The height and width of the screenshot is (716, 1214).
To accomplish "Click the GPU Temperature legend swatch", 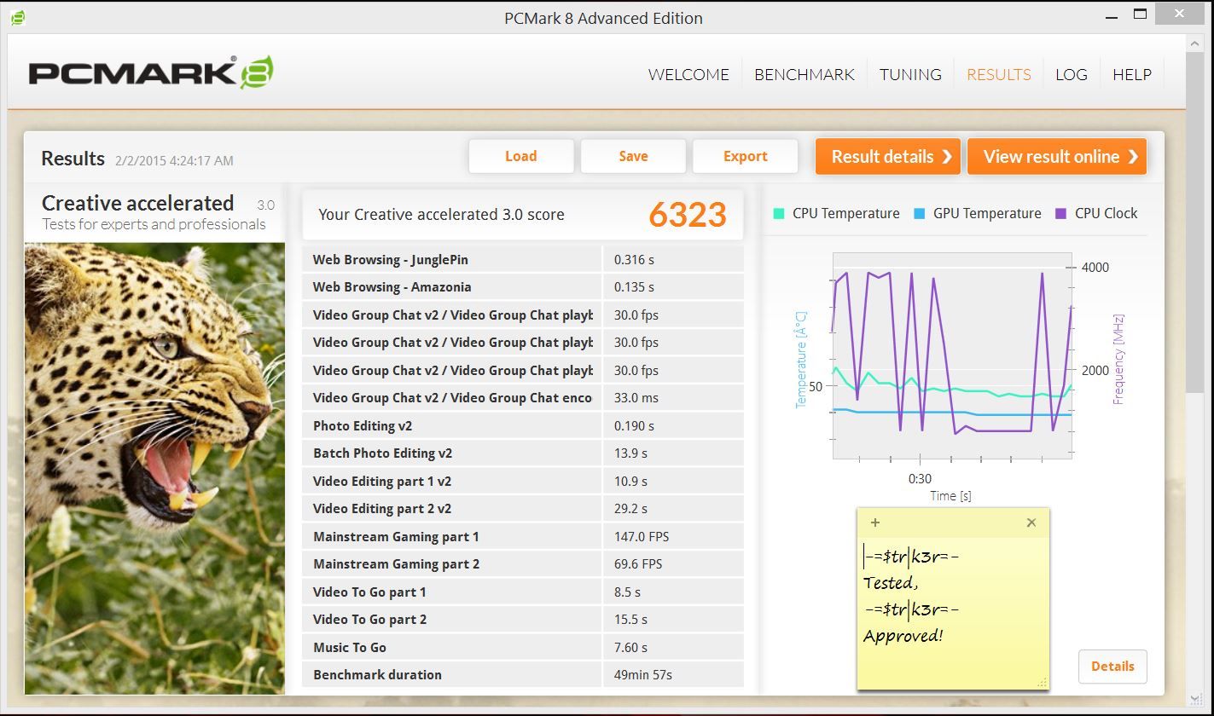I will tap(919, 214).
